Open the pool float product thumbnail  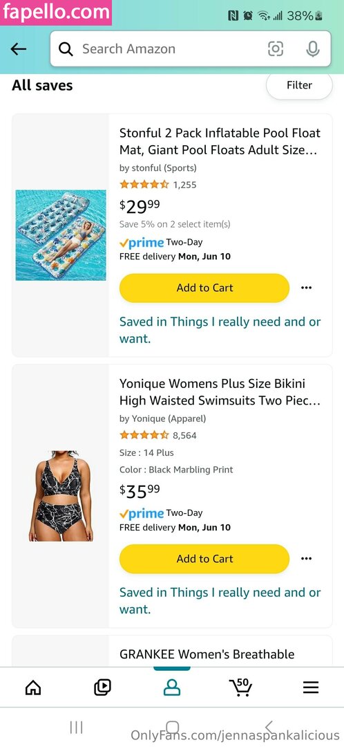pyautogui.click(x=61, y=235)
